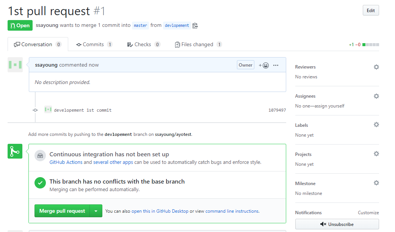Click Customize notifications link
Screen dimensions: 395x232
click(x=368, y=213)
